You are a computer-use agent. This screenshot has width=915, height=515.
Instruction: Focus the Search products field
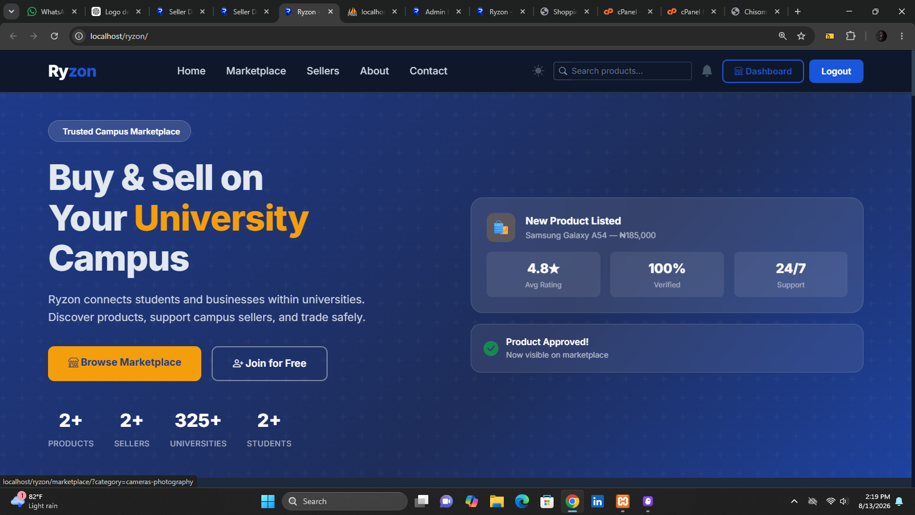coord(622,71)
